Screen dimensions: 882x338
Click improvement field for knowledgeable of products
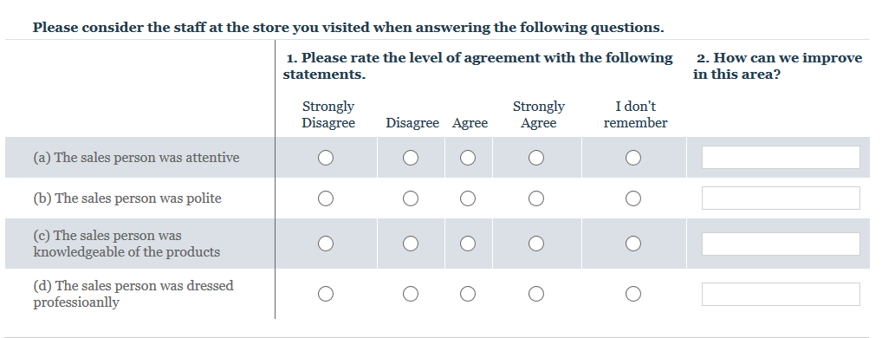(781, 244)
